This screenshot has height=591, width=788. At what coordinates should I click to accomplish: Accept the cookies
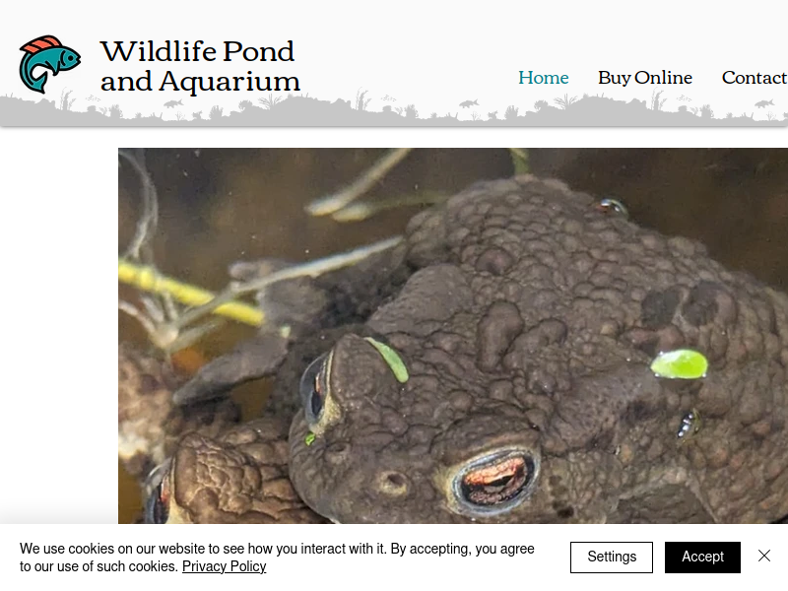[x=702, y=557]
